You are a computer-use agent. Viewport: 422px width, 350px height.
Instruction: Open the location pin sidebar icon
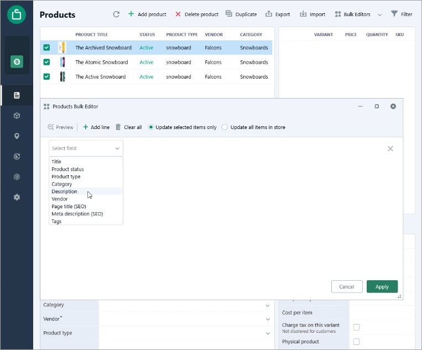17,136
